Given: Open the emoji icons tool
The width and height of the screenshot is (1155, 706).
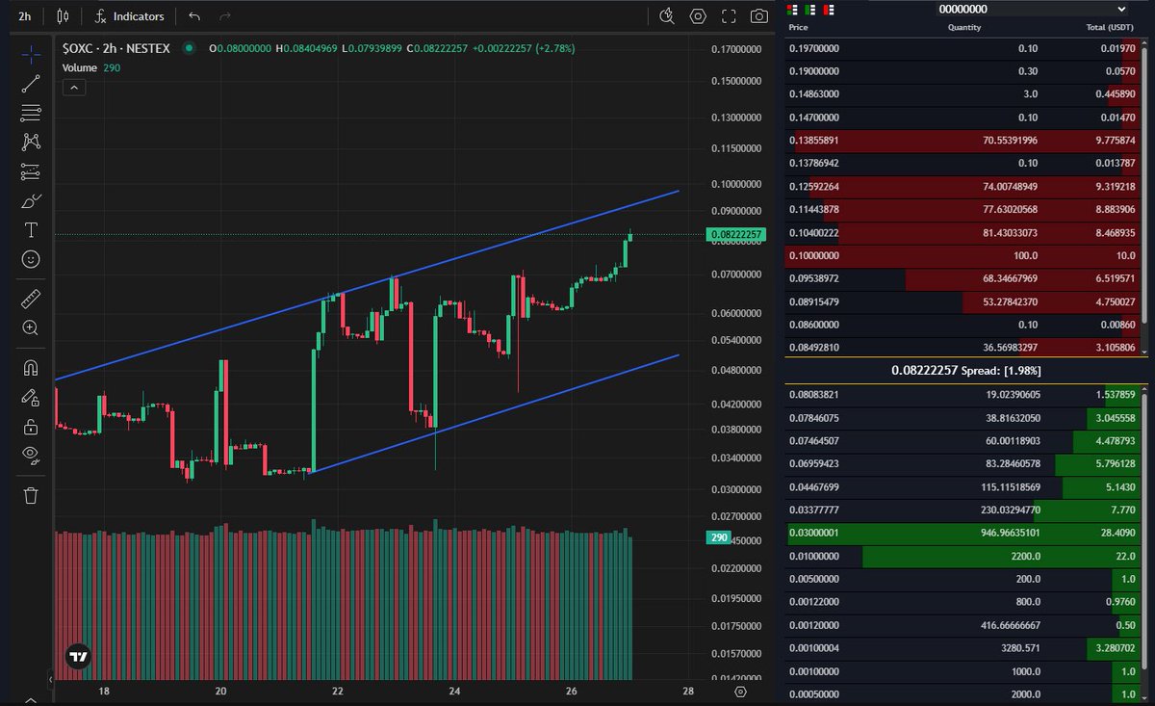Looking at the screenshot, I should point(31,259).
